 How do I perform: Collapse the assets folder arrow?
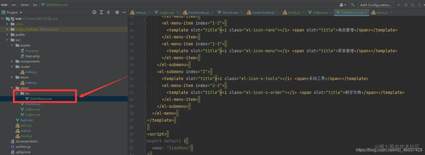pyautogui.click(x=12, y=45)
